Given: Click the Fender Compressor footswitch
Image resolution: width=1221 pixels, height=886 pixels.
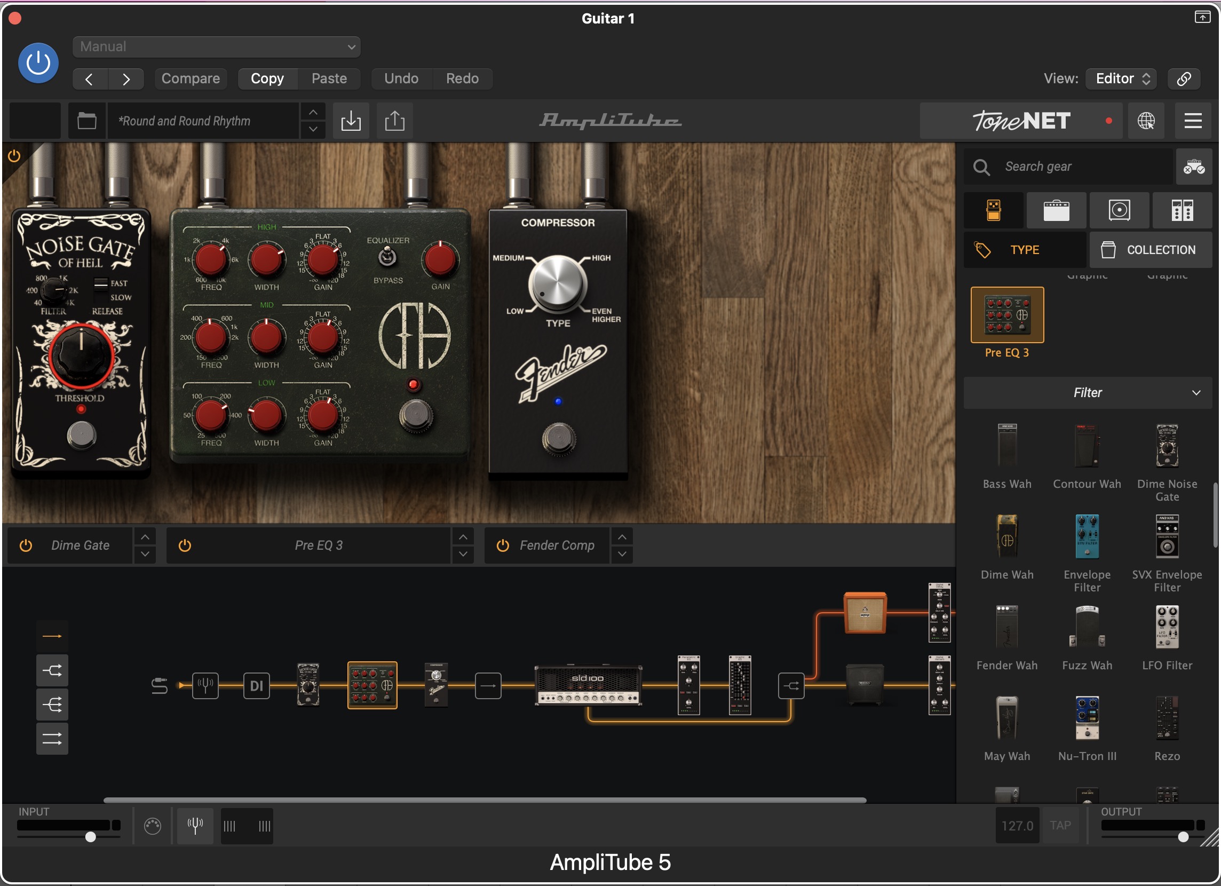Looking at the screenshot, I should [x=558, y=439].
